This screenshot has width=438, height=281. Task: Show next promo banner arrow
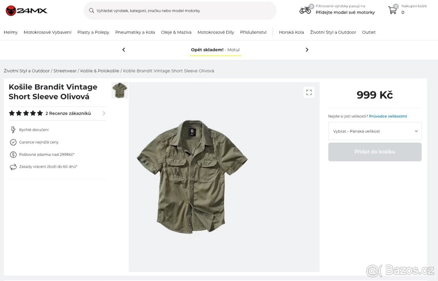pos(307,50)
